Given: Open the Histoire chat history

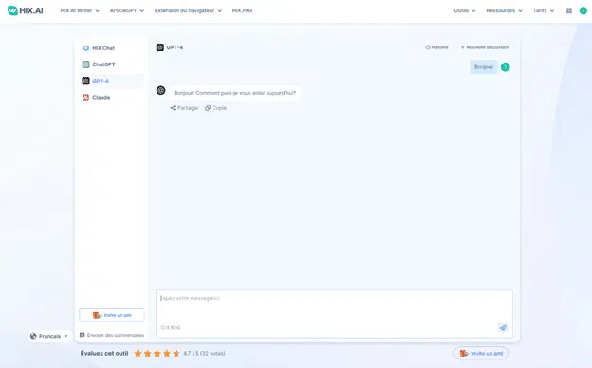Looking at the screenshot, I should point(436,47).
